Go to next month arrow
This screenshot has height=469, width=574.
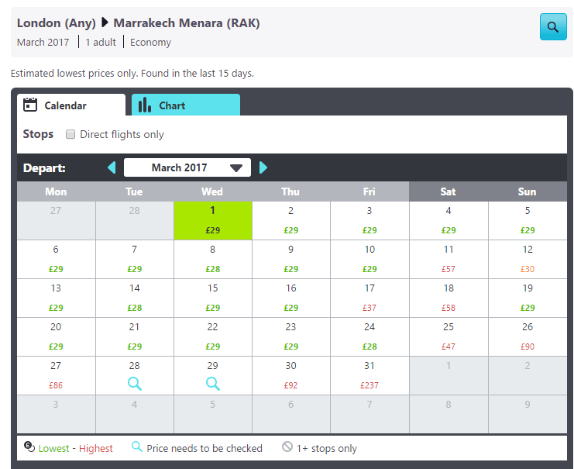(x=263, y=167)
